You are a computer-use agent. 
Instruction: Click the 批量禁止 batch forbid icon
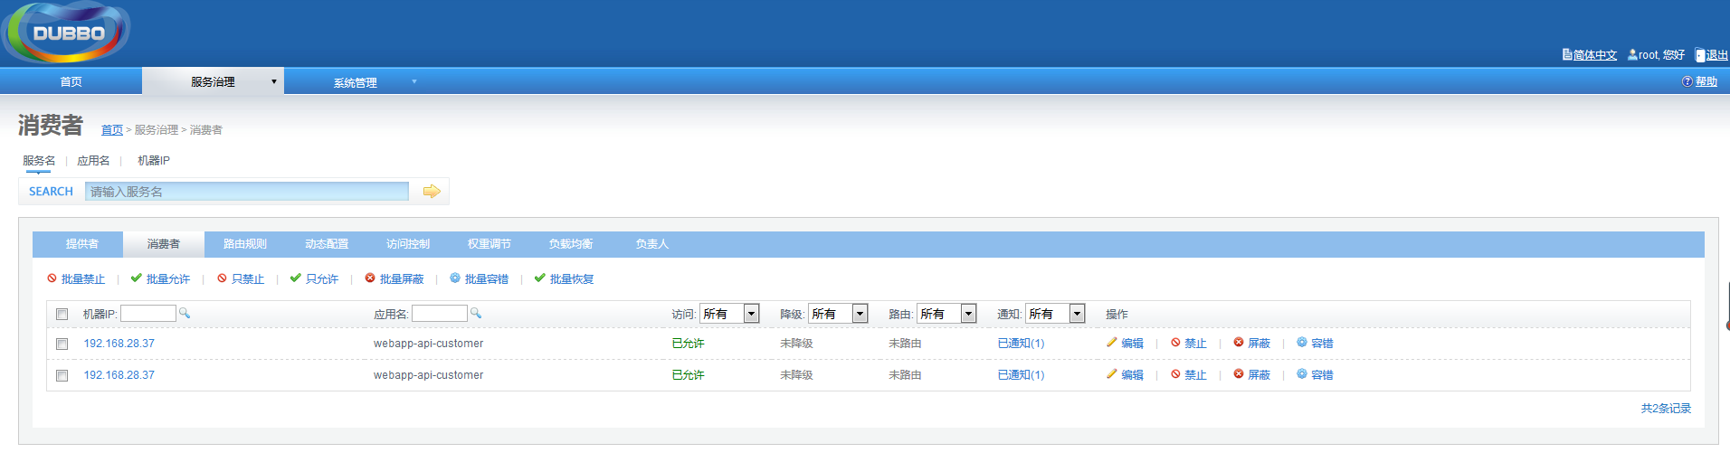coord(52,278)
